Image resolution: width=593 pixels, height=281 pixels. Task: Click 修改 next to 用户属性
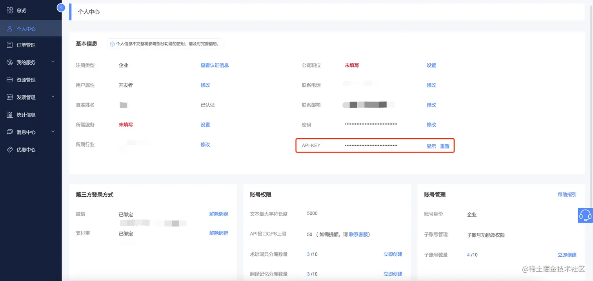(x=205, y=85)
